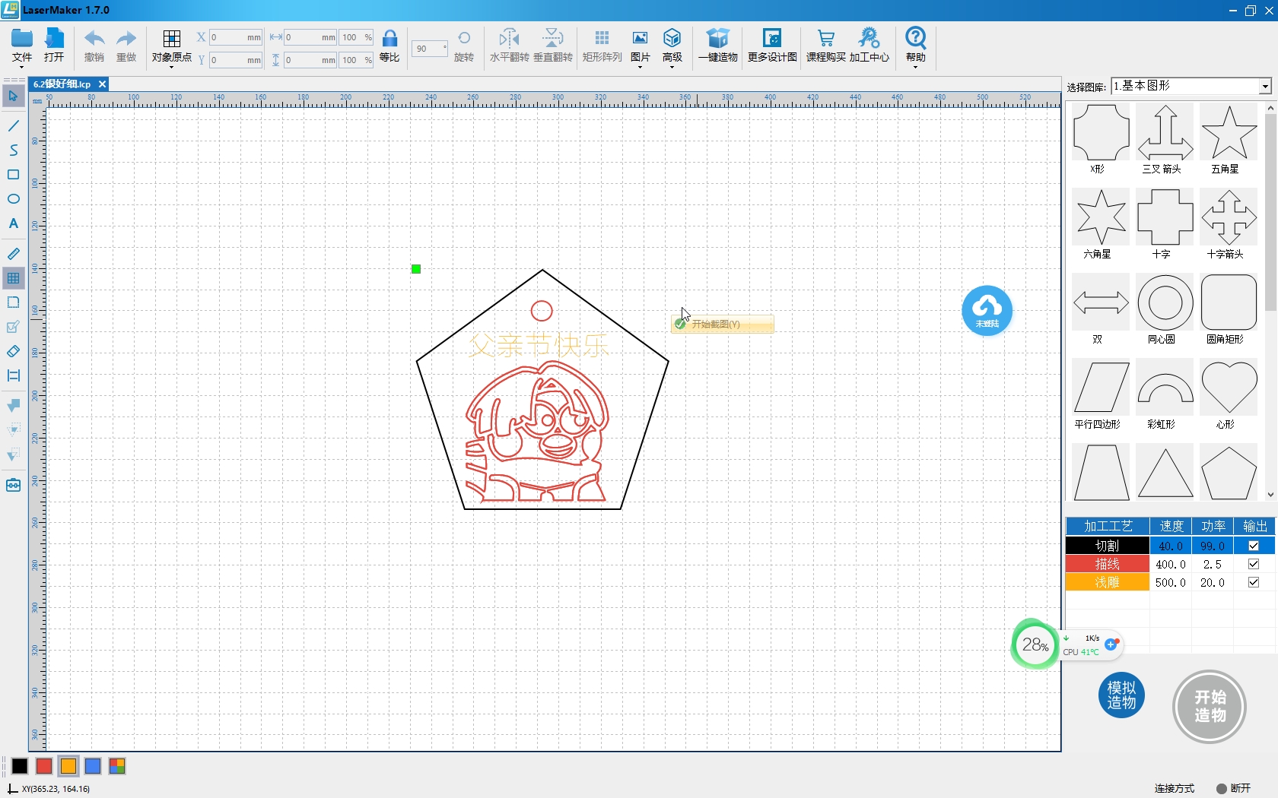This screenshot has width=1278, height=798.
Task: Select the ellipse drawing tool
Action: click(13, 198)
